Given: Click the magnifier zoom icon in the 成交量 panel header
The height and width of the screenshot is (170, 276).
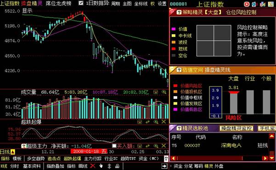Looking at the screenshot, I should tap(164, 92).
